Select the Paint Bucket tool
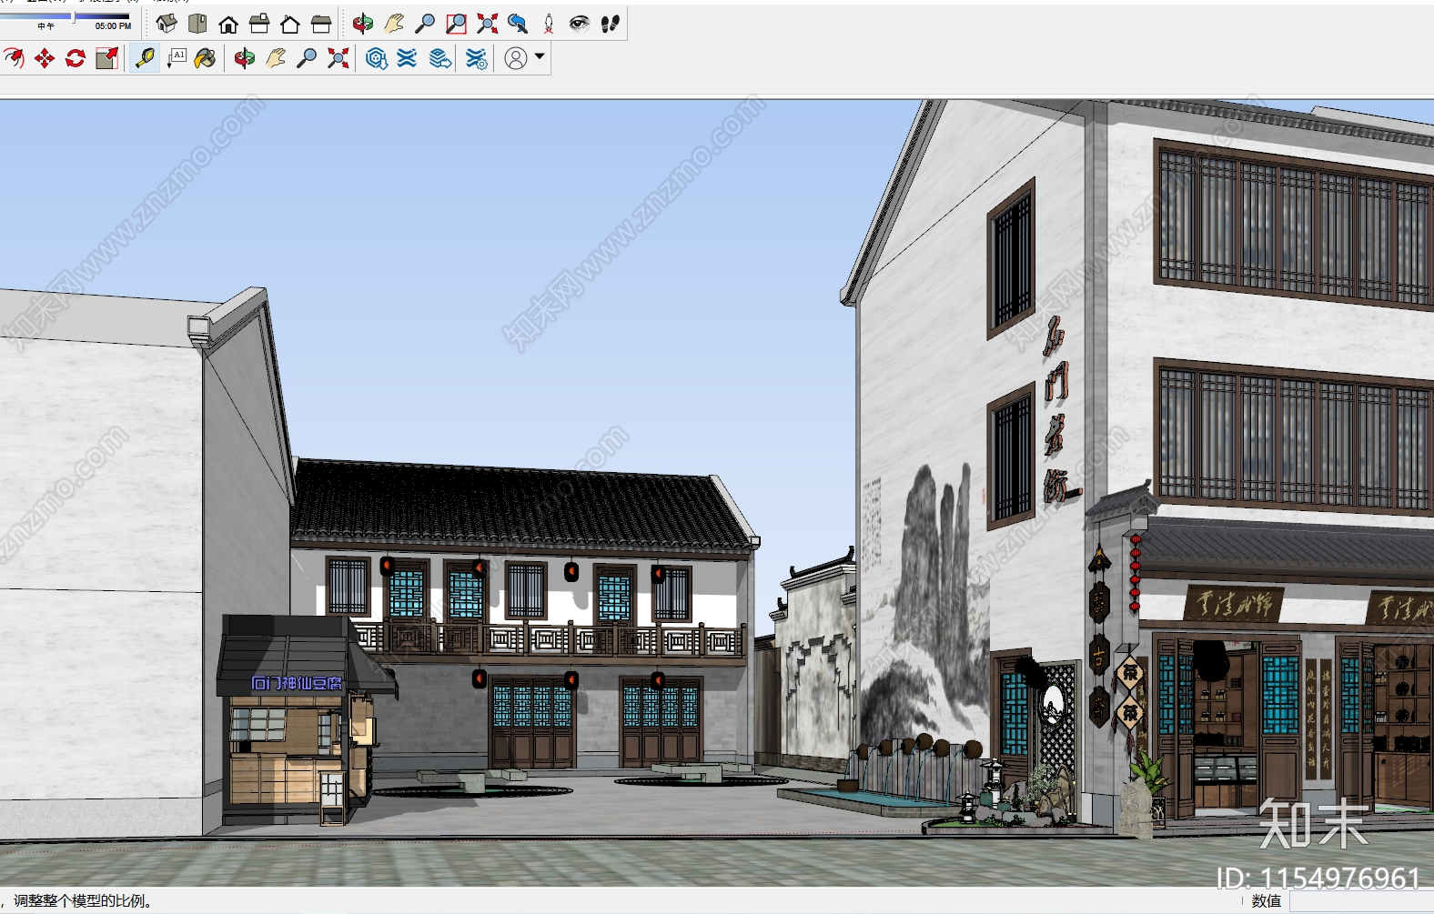The width and height of the screenshot is (1434, 914). click(206, 58)
